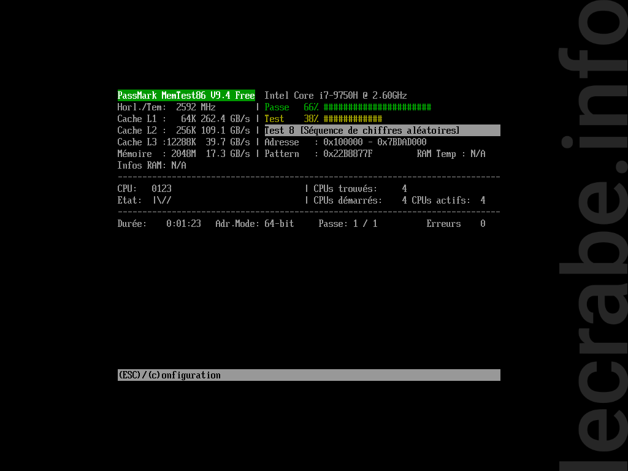Click the Etat CPU state indicators
Image resolution: width=628 pixels, height=471 pixels.
144,200
